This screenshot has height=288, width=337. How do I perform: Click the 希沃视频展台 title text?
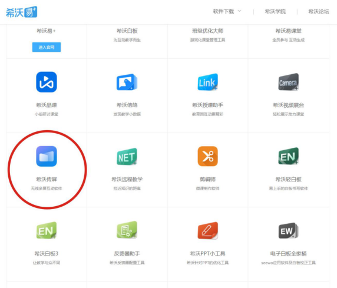point(289,105)
